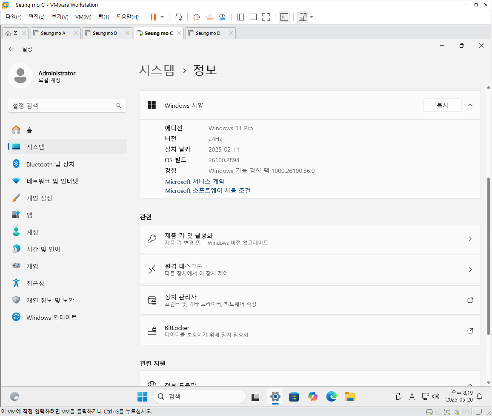This screenshot has height=416, width=492.
Task: Select 시스템 in the Settings sidebar
Action: (x=67, y=146)
